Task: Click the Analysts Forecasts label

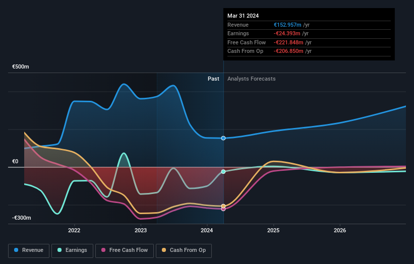Action: pyautogui.click(x=251, y=79)
